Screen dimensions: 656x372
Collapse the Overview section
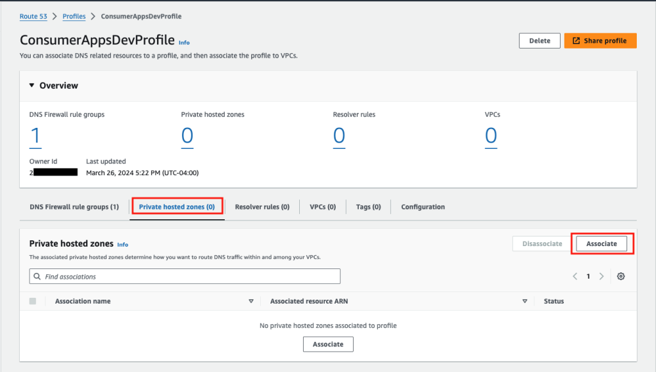[31, 85]
